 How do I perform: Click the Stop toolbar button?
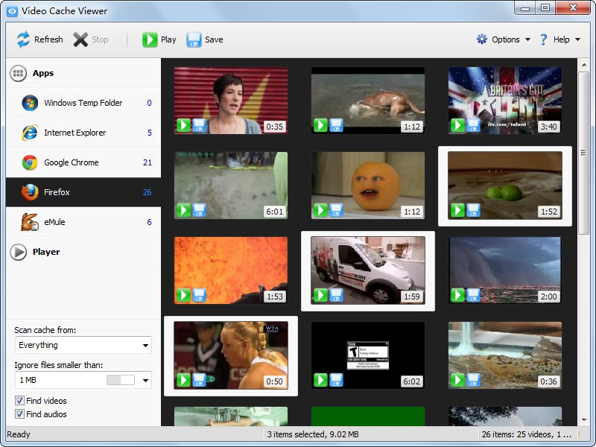tap(91, 39)
